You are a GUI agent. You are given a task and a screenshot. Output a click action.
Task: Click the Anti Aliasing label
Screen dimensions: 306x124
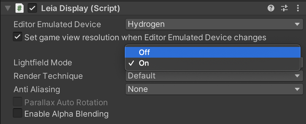point(37,89)
